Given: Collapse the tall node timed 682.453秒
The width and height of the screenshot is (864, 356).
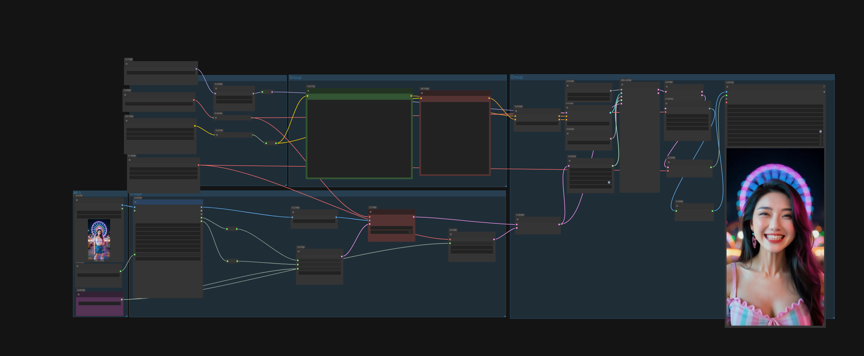Looking at the screenshot, I should tap(622, 84).
